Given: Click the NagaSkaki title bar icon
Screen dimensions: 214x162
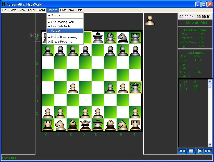Looking at the screenshot, I should point(3,4).
